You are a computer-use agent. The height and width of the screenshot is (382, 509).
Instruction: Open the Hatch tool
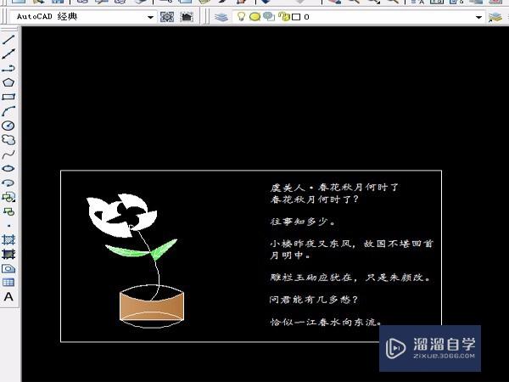(x=8, y=239)
